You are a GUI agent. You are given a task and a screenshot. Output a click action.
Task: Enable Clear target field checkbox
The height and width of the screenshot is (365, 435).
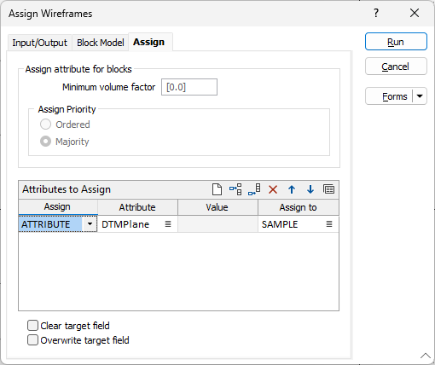[x=32, y=326]
